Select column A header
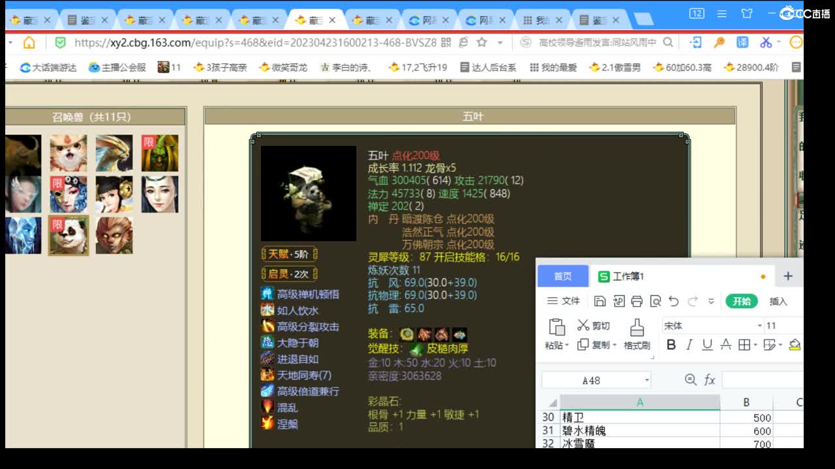 (640, 403)
